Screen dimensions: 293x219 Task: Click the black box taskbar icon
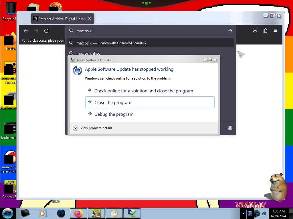point(25,213)
